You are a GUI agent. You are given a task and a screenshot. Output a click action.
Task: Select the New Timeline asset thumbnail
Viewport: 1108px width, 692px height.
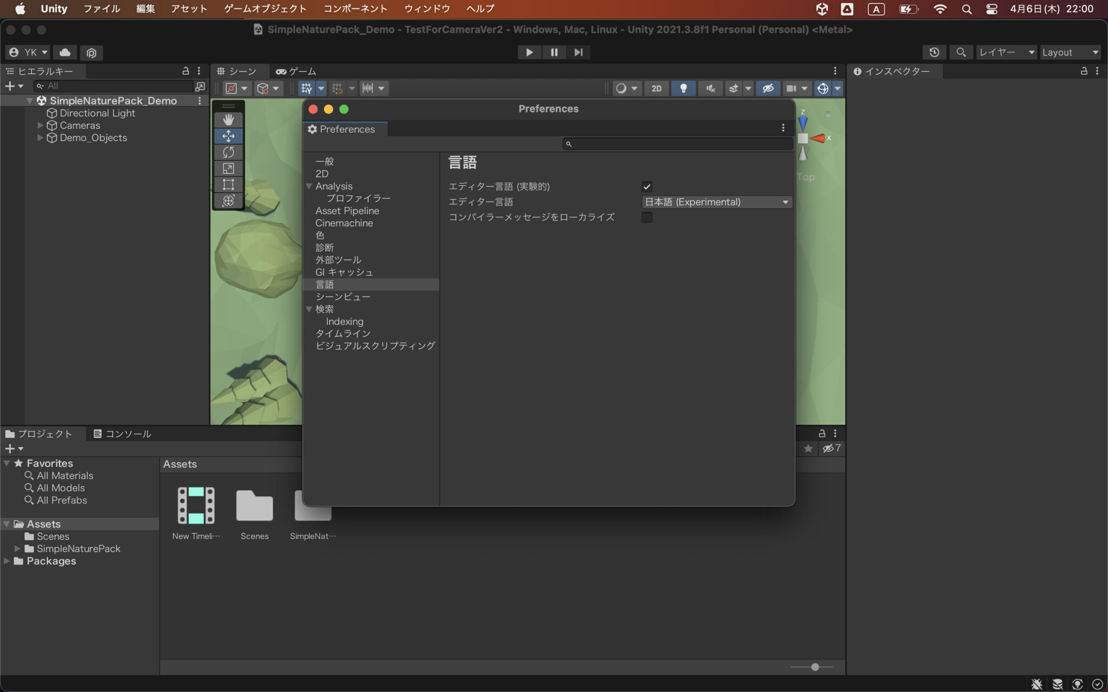(x=196, y=507)
